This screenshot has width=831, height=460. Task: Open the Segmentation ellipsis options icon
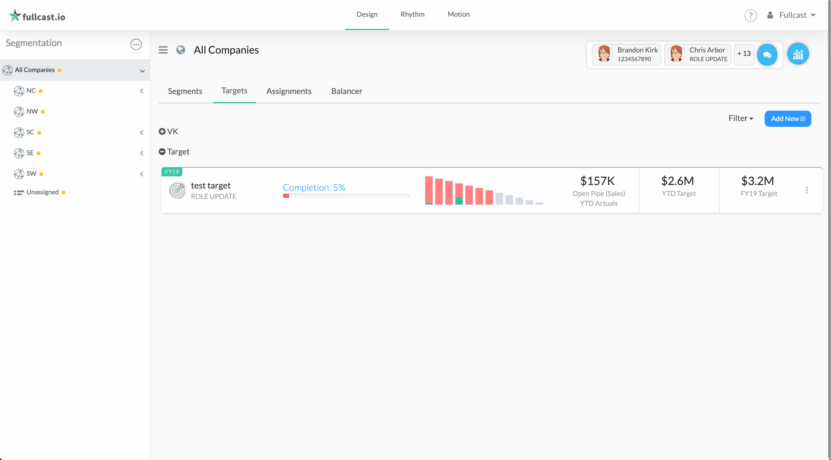136,44
